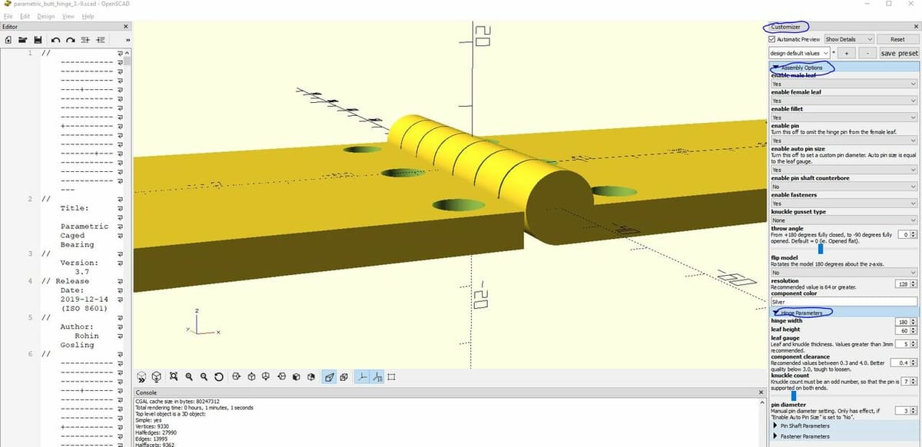The height and width of the screenshot is (447, 922).
Task: Click the Reset button in the Customizer
Action: pos(897,38)
